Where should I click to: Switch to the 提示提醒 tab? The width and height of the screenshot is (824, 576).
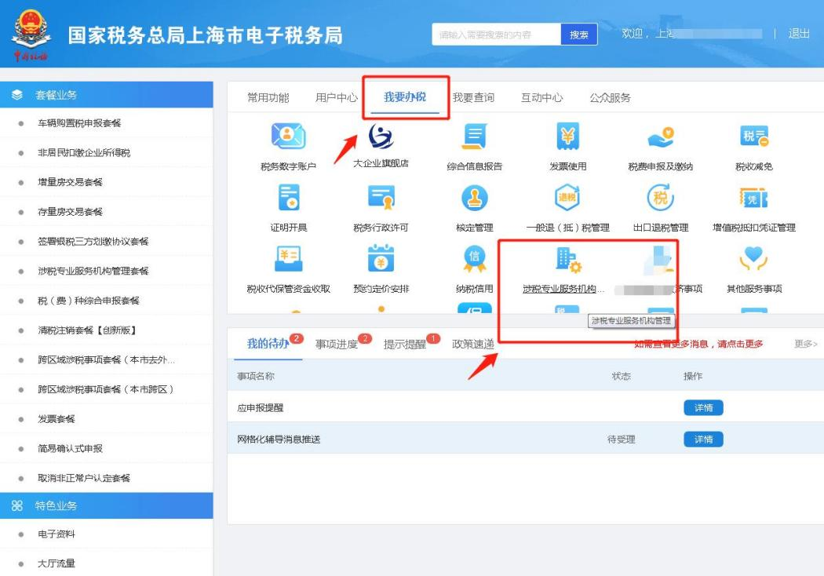point(405,345)
